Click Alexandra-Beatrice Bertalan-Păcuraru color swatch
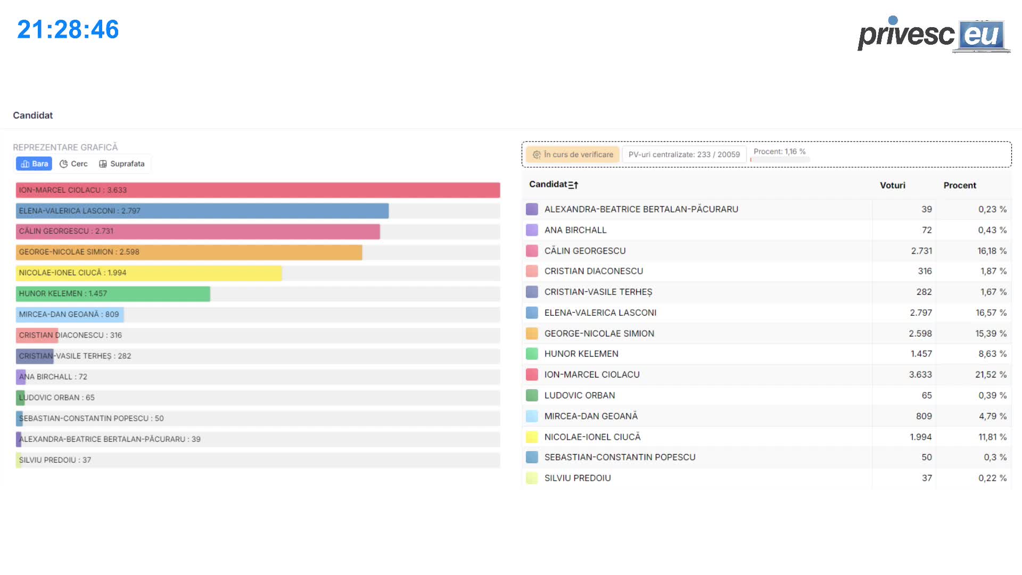 pyautogui.click(x=532, y=209)
